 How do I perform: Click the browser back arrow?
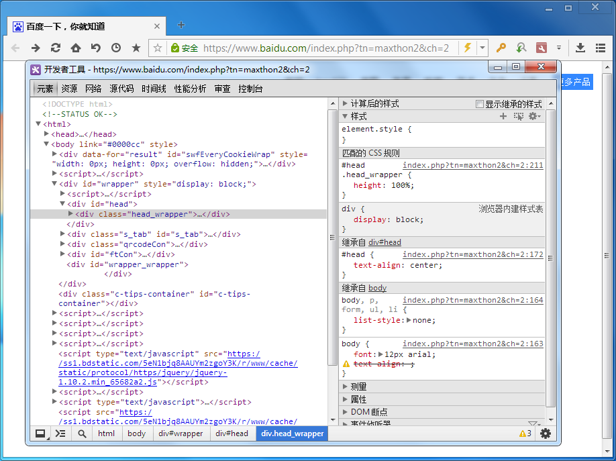pos(15,48)
